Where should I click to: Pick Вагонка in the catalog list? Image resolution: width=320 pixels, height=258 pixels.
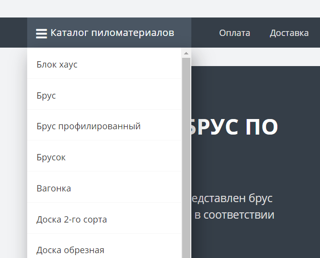click(x=53, y=189)
